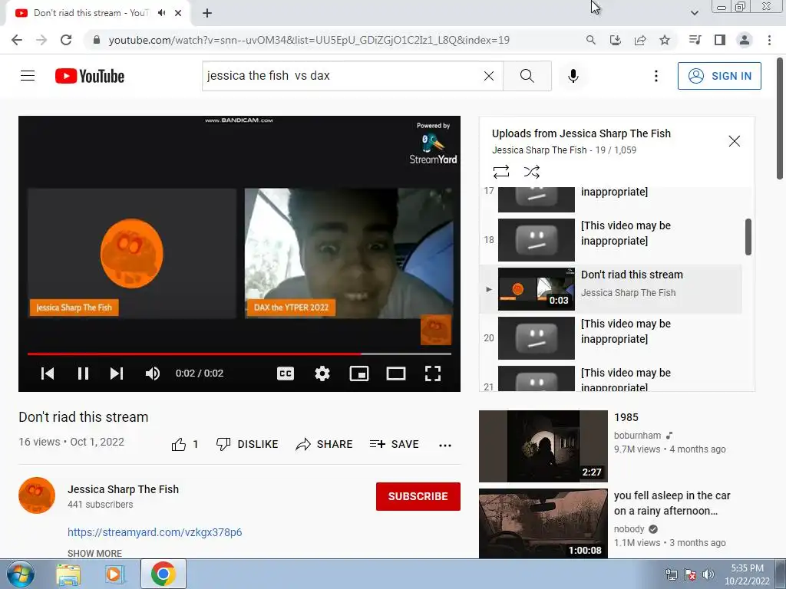
Task: Enable miniplayer mode
Action: (359, 373)
